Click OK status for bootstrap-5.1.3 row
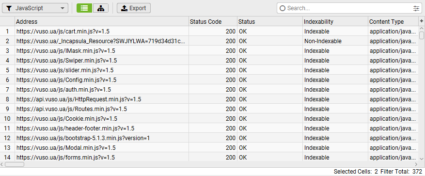This screenshot has width=425, height=176. (x=270, y=138)
